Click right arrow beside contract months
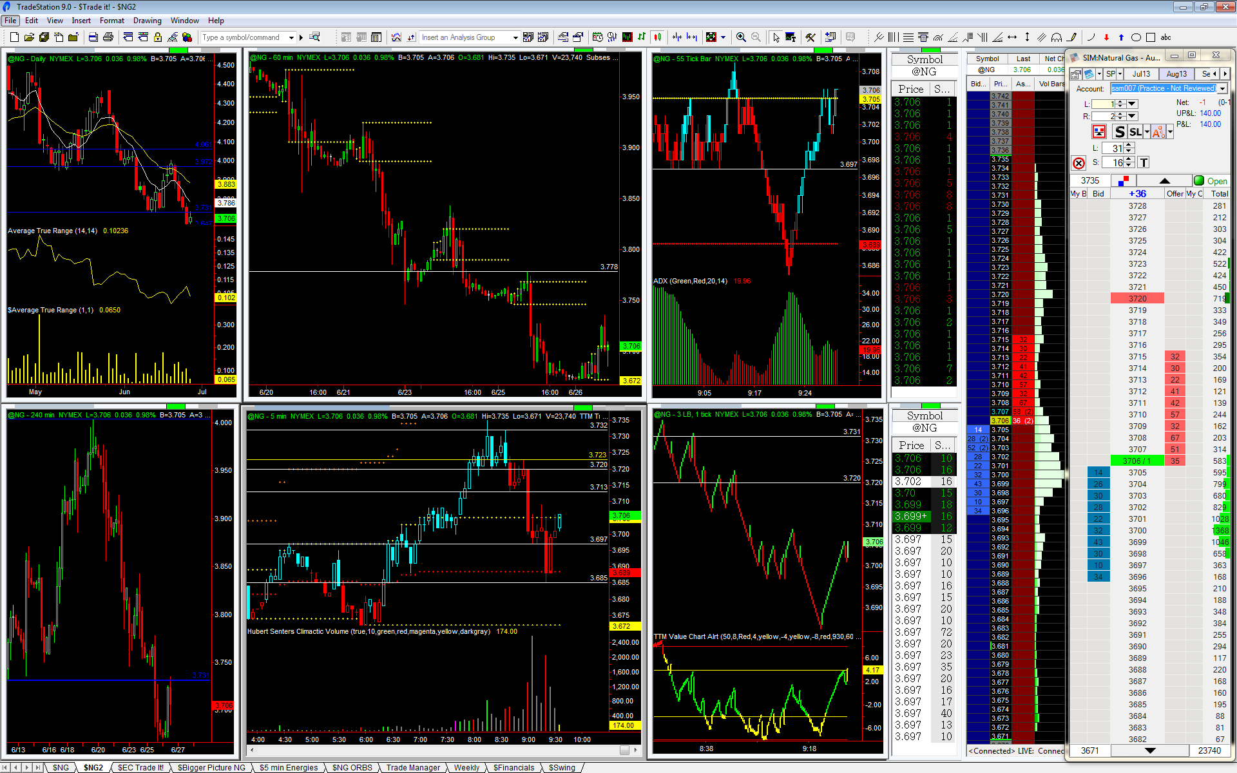Viewport: 1237px width, 773px height. click(1225, 74)
